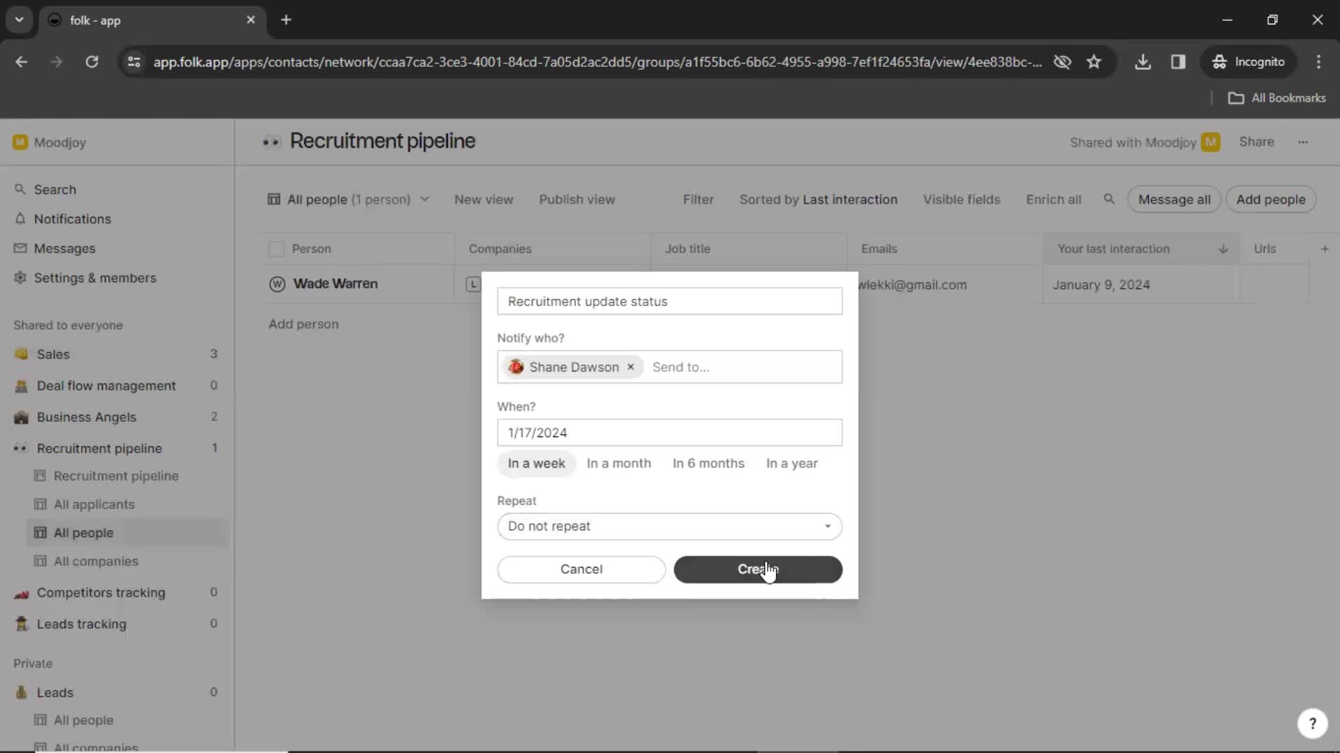Click the Filter icon in toolbar
This screenshot has width=1340, height=753.
click(x=698, y=199)
